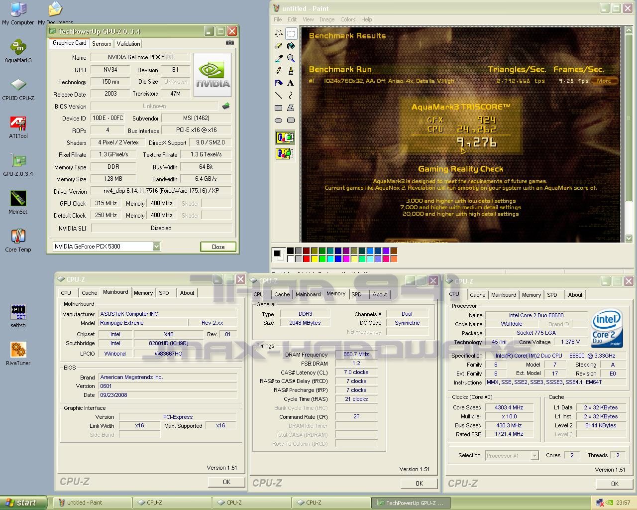Choose the Brush tool in Paint
The image size is (637, 510).
point(291,71)
